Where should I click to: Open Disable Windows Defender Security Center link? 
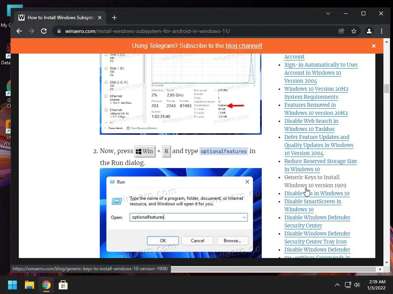click(317, 221)
